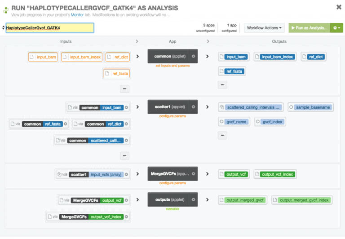The image size is (345, 239).
Task: Select the ref_fasta input slot
Action: [116, 73]
